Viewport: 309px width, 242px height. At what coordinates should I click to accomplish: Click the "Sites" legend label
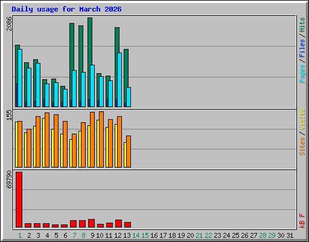tap(302, 146)
